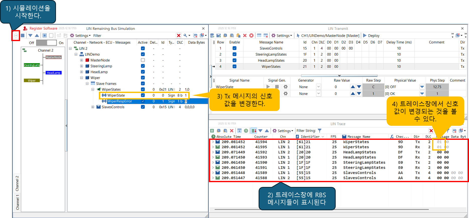Click the red X clear icon in LIN Trace toolbar
The height and width of the screenshot is (218, 469).
(x=232, y=131)
